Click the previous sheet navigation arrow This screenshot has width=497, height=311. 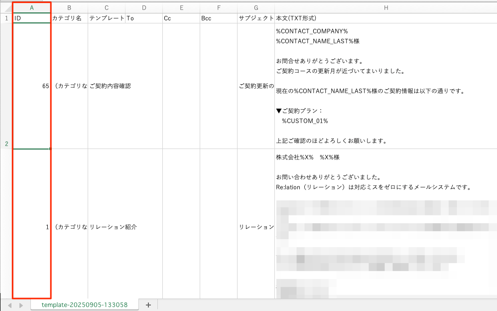tap(9, 305)
